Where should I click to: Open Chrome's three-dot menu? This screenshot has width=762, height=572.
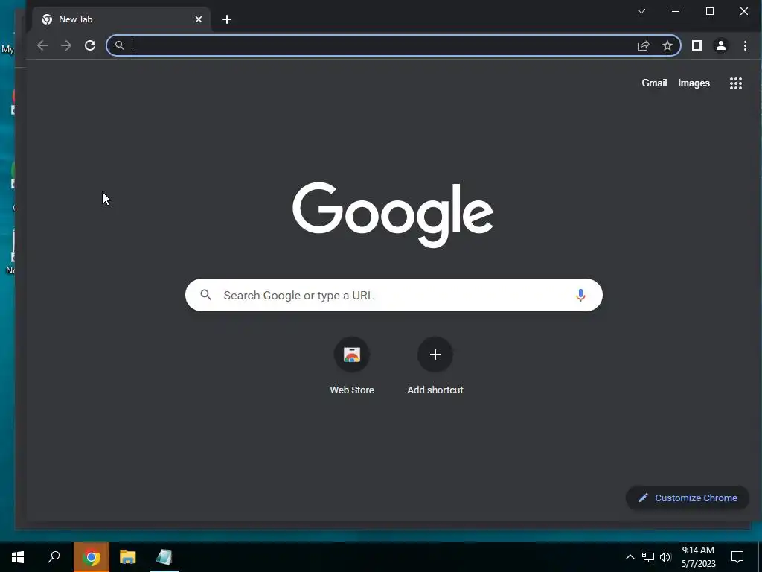tap(745, 45)
